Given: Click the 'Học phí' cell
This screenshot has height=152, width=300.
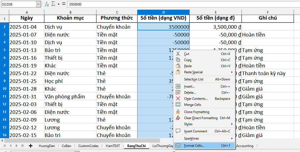Looking at the screenshot, I should (x=70, y=81).
